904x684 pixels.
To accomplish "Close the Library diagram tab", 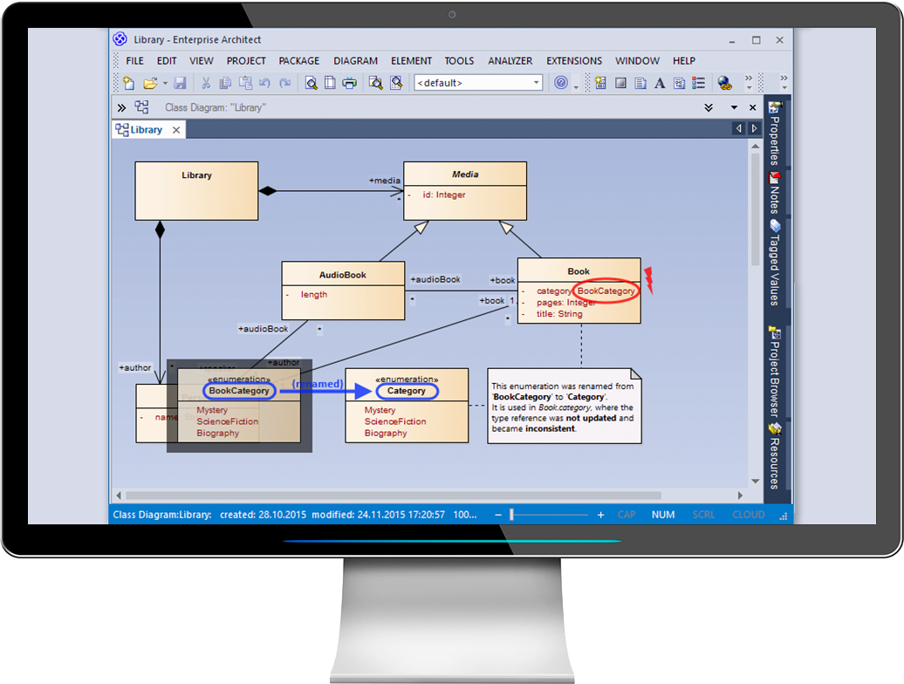I will (176, 130).
